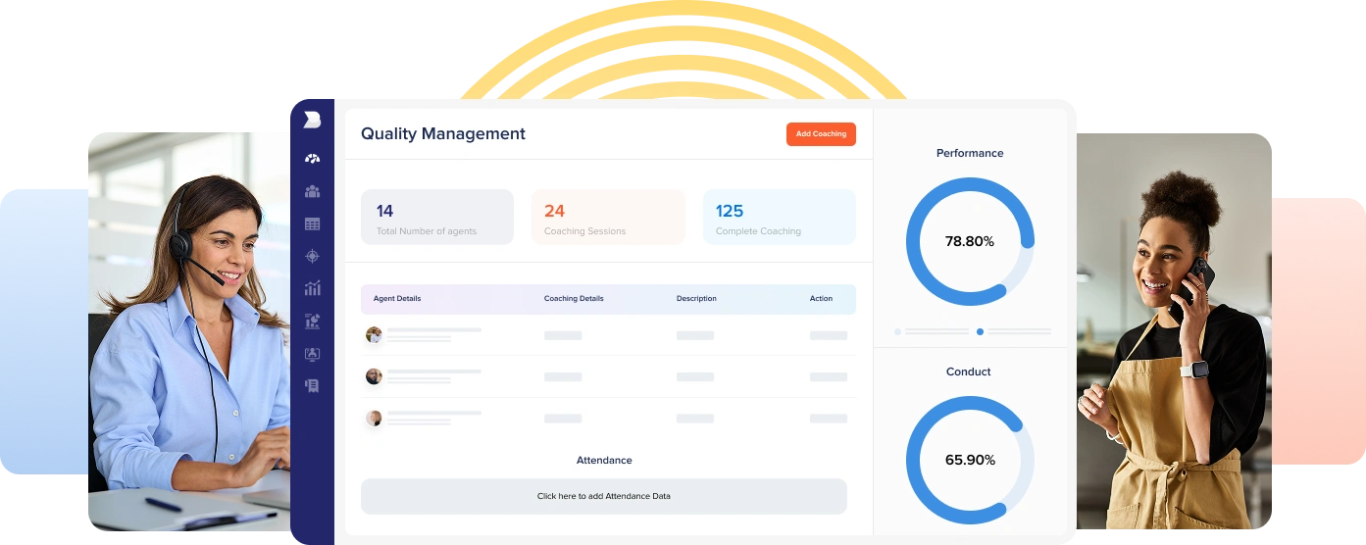Open the bar chart analytics icon
Viewport: 1366px width, 545px height.
[x=312, y=288]
